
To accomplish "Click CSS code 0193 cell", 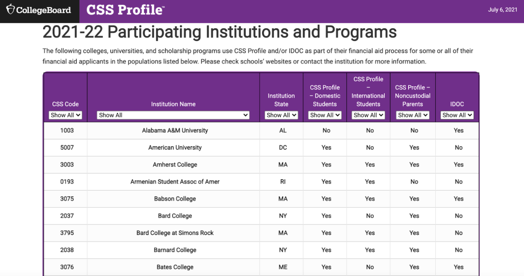I will point(67,182).
